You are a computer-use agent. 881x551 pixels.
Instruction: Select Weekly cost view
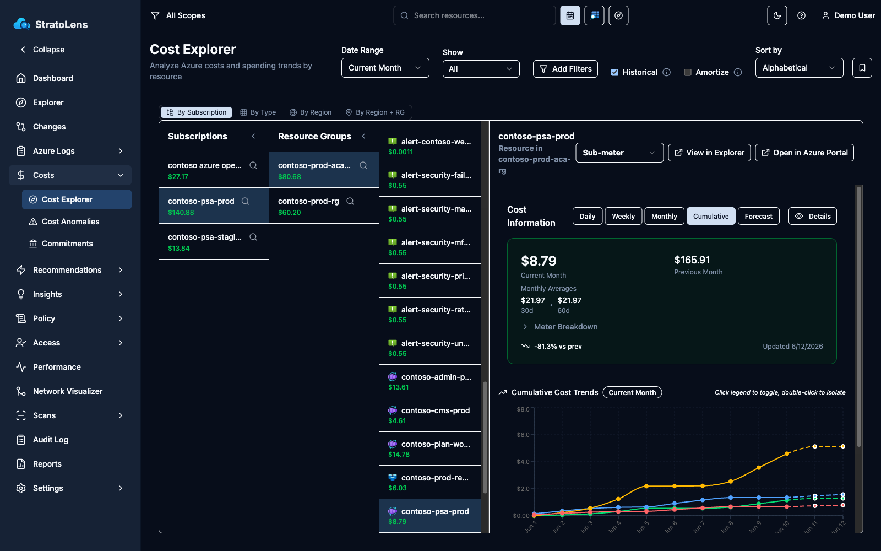623,216
